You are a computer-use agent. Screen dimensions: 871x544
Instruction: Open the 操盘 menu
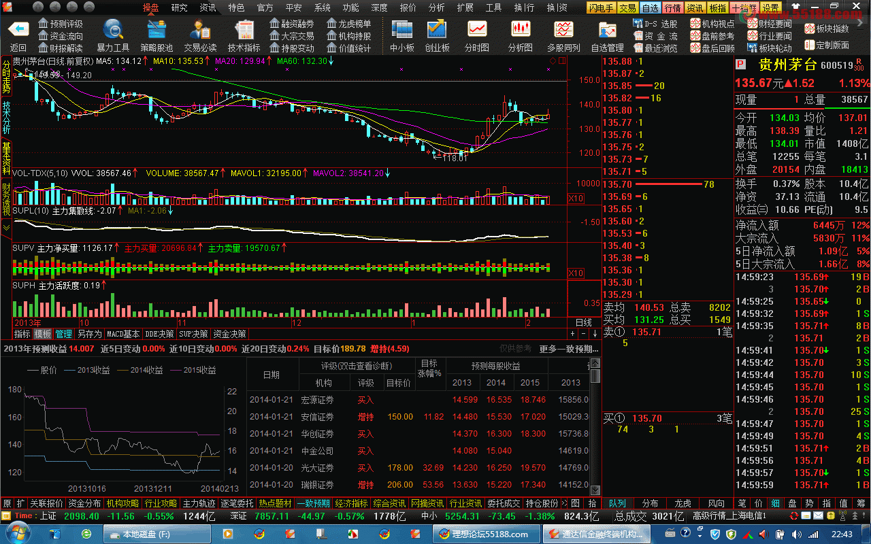150,8
